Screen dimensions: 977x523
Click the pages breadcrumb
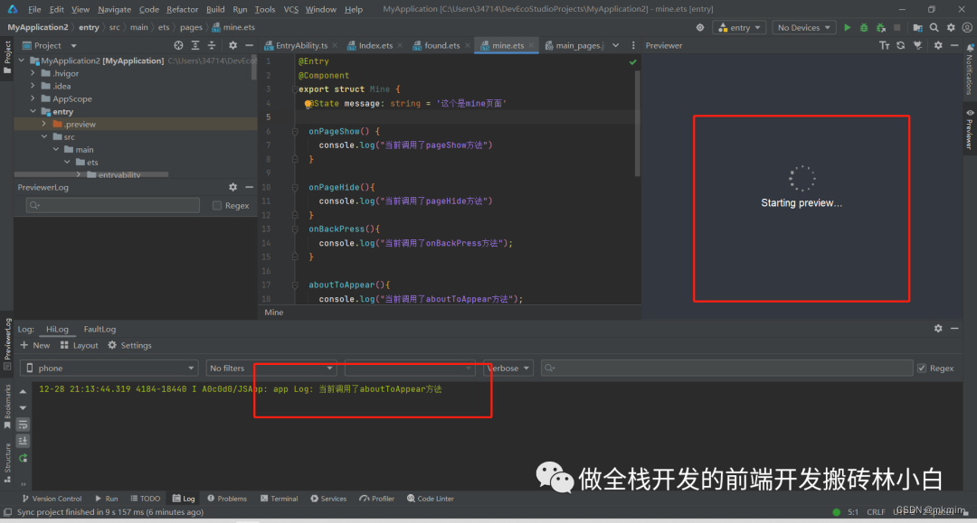(x=191, y=27)
